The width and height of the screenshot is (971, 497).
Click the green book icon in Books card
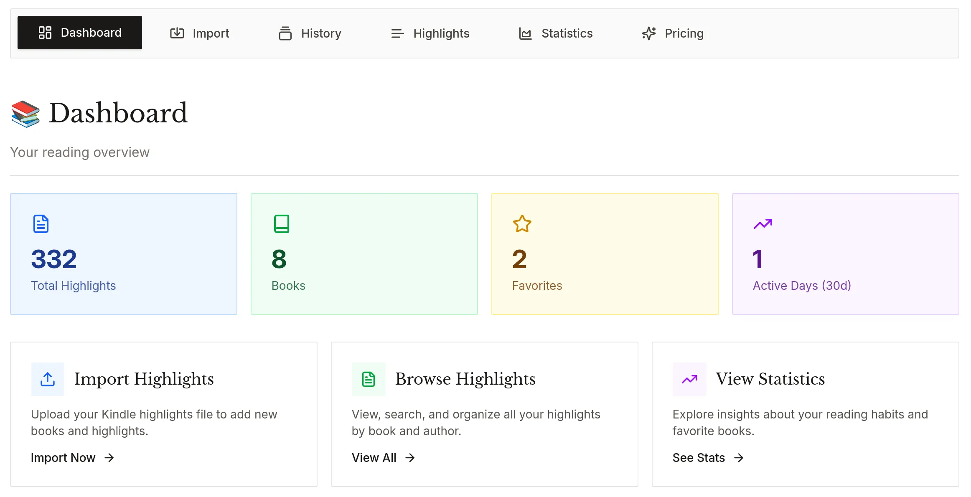(281, 224)
